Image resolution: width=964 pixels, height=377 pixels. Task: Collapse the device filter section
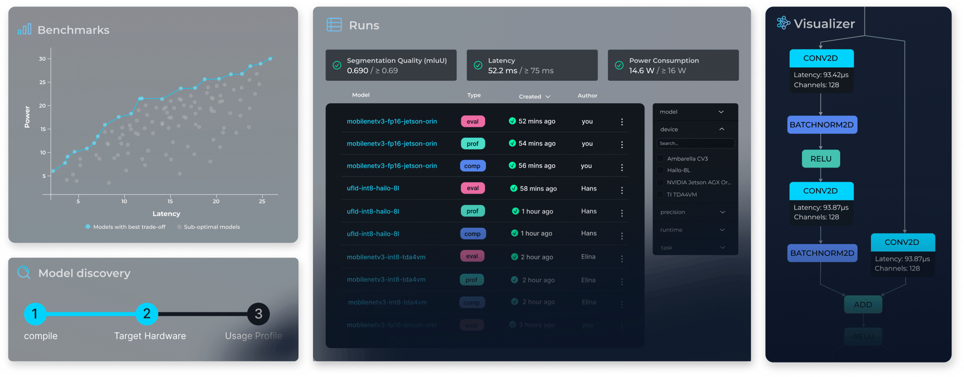722,129
